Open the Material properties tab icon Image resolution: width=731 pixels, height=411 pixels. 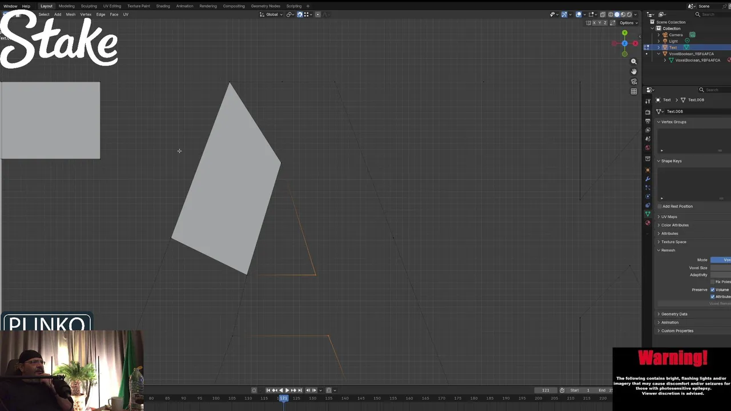pyautogui.click(x=648, y=223)
